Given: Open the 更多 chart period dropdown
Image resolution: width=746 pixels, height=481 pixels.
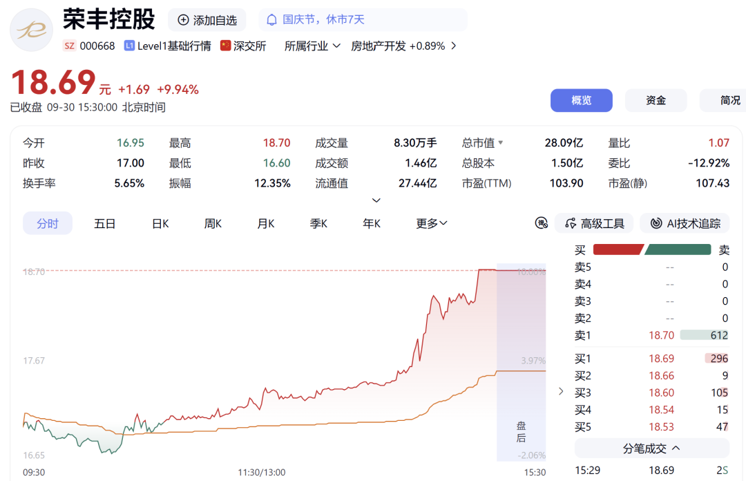Looking at the screenshot, I should 432,223.
